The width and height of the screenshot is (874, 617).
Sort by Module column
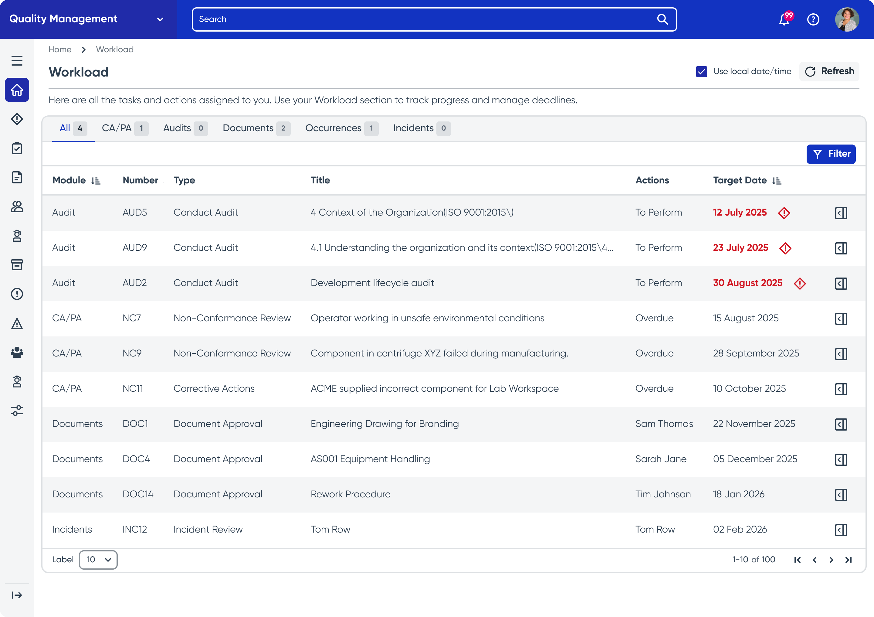click(96, 181)
